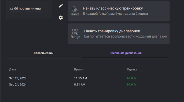Select the Рисование диапазонов tab
Viewport: 184px width, 102px height.
(x=125, y=53)
